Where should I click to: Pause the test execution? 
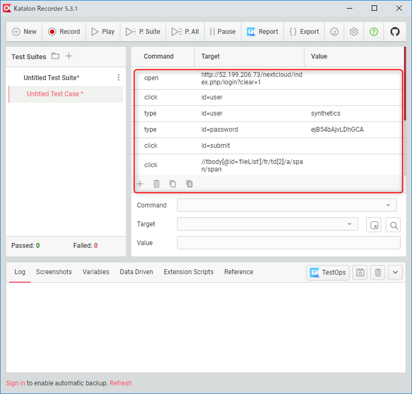point(223,32)
